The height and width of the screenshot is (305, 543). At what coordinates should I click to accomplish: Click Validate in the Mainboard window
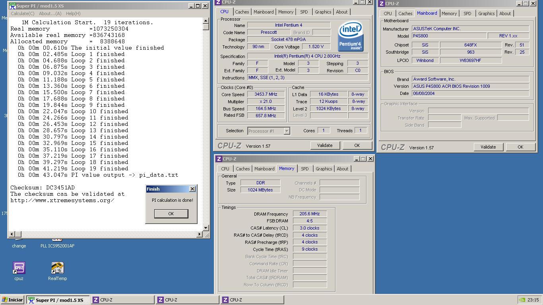488,147
